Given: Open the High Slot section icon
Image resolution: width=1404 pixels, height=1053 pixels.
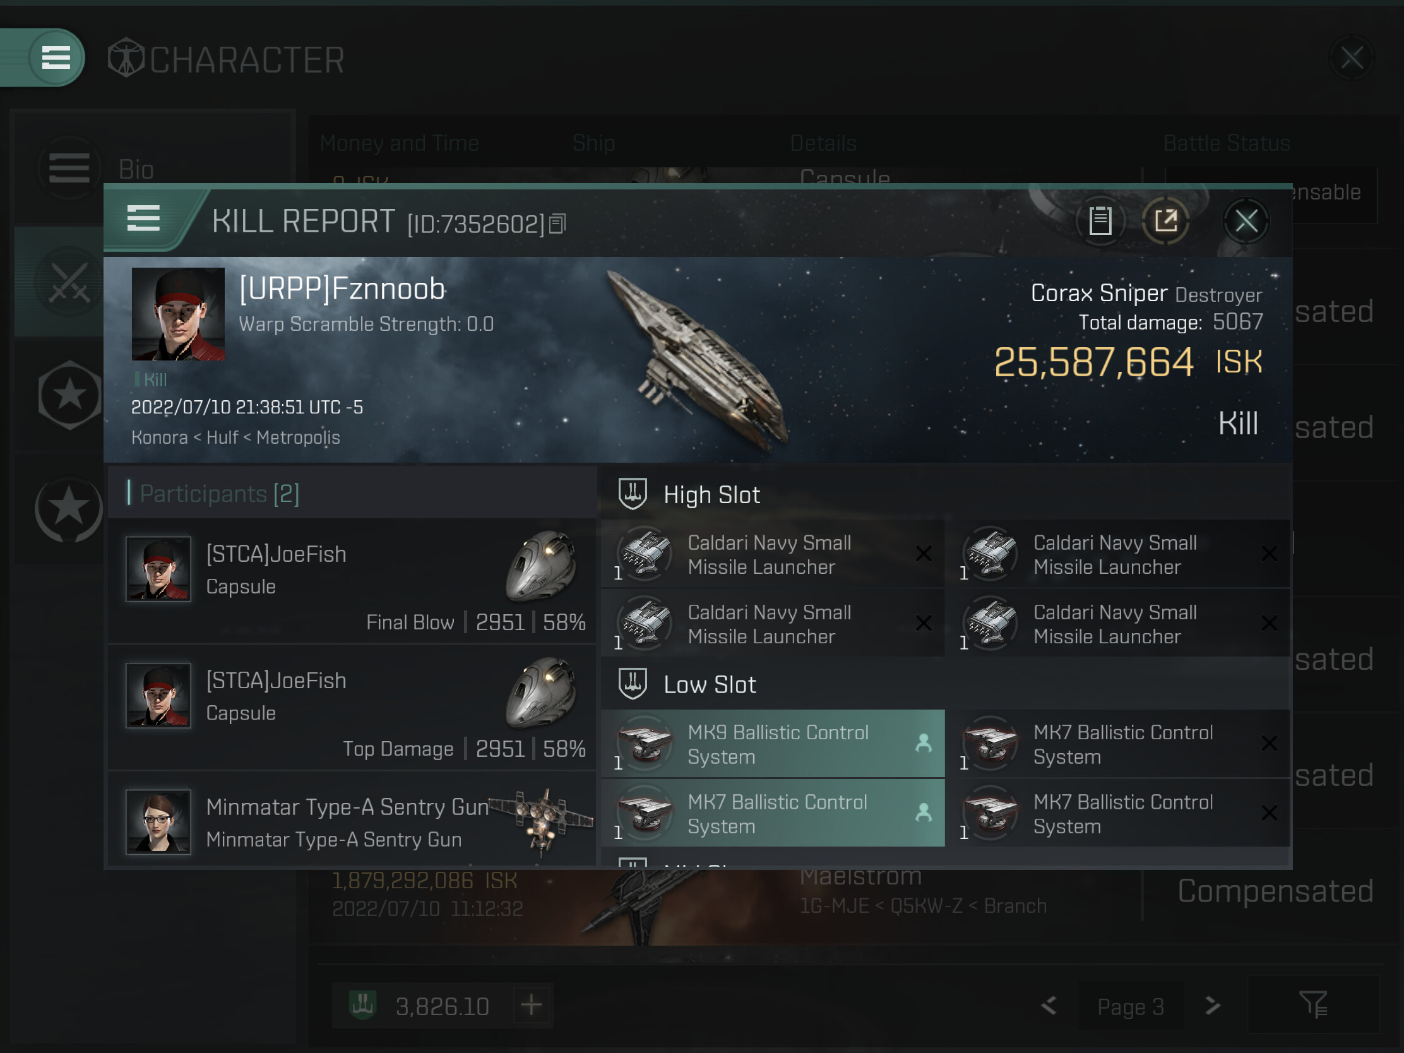Looking at the screenshot, I should click(633, 494).
